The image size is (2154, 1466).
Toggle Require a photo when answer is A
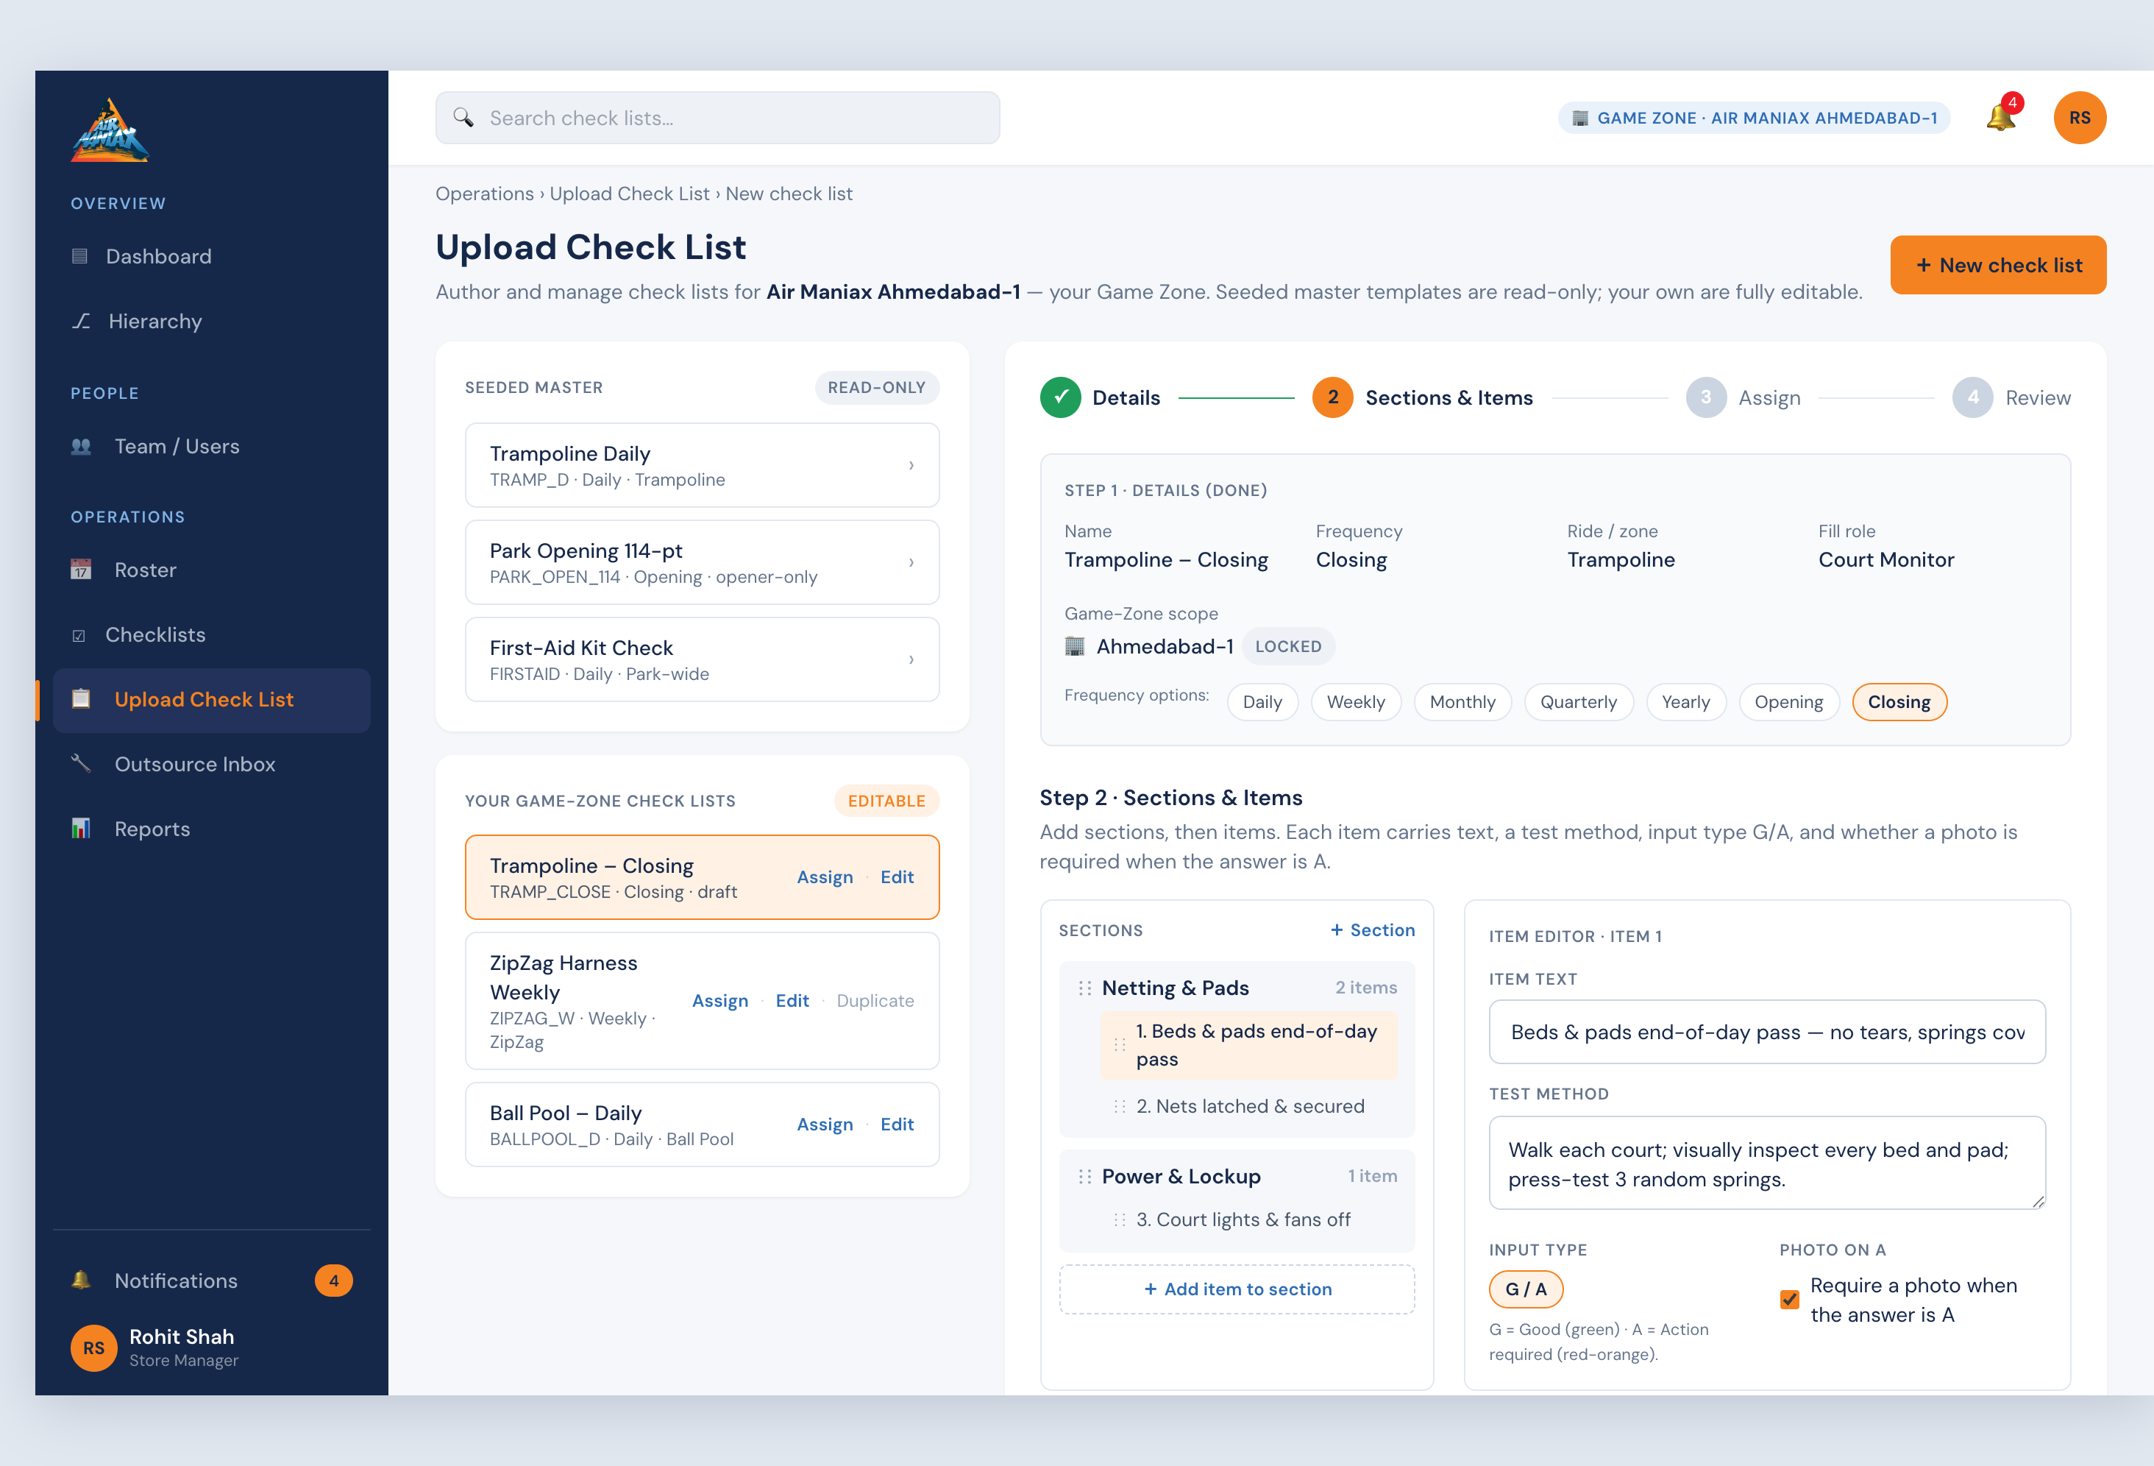click(1790, 1300)
